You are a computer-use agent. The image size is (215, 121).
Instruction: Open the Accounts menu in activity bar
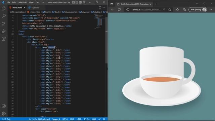[4, 106]
